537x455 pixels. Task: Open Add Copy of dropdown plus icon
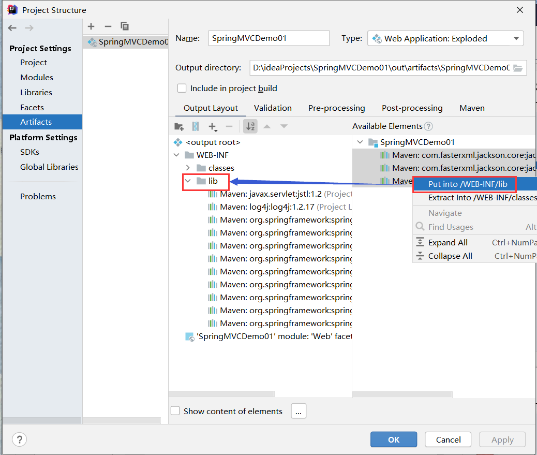213,127
